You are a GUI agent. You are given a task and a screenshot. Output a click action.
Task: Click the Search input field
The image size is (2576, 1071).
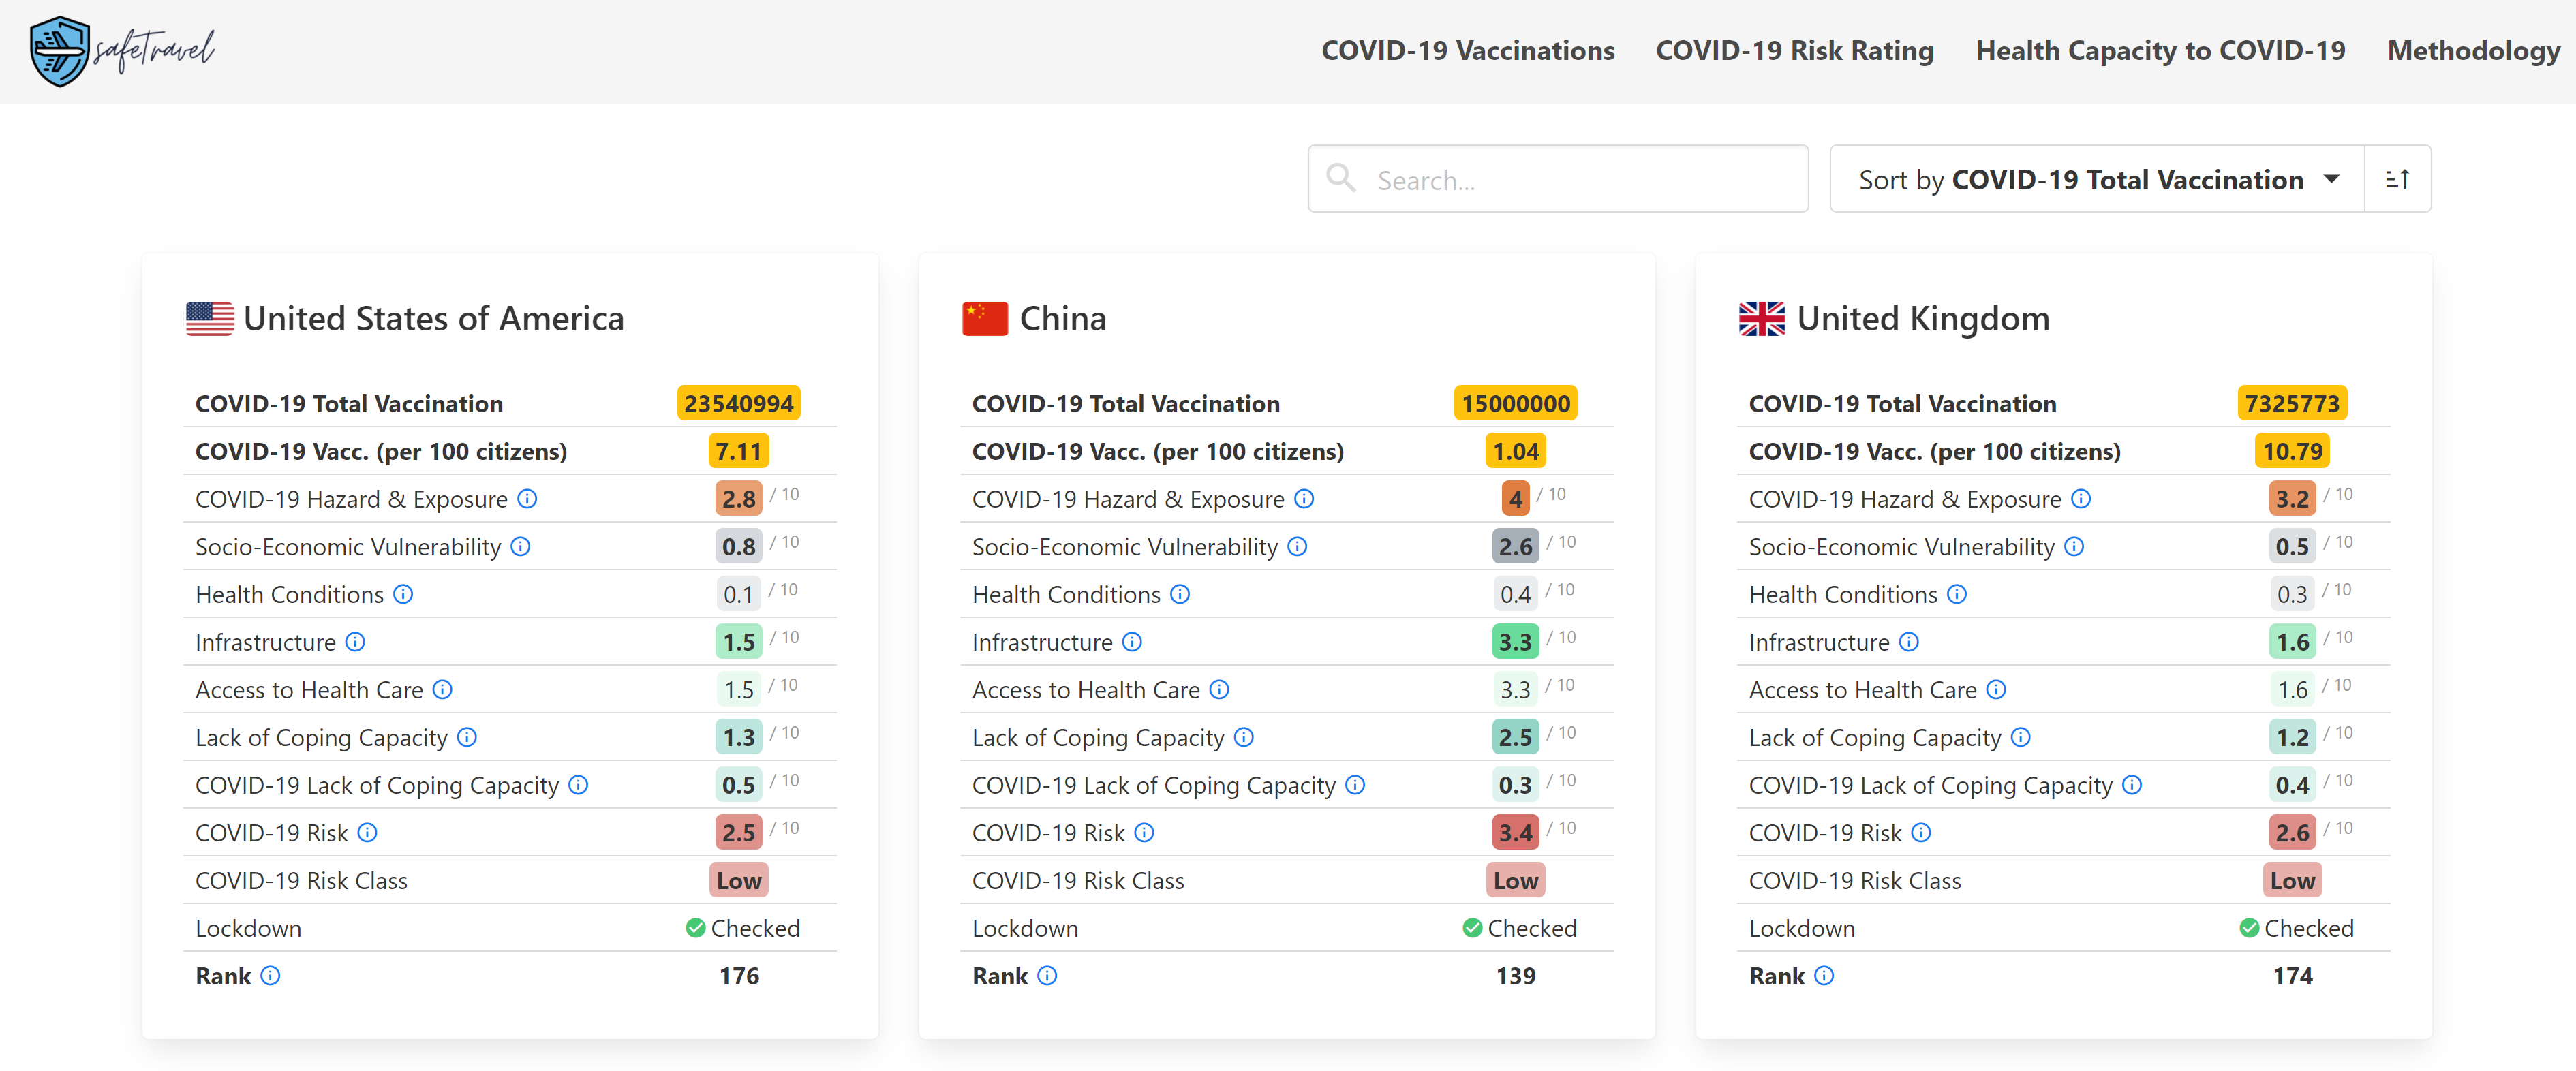click(1558, 179)
